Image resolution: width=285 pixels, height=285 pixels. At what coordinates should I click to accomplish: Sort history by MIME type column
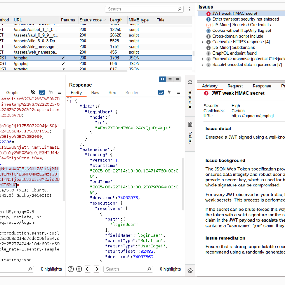click(x=142, y=20)
